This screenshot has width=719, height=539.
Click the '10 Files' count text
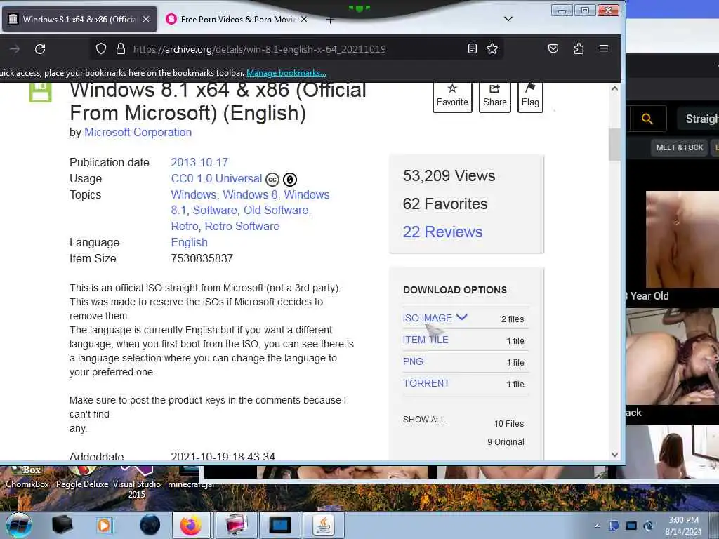click(508, 423)
